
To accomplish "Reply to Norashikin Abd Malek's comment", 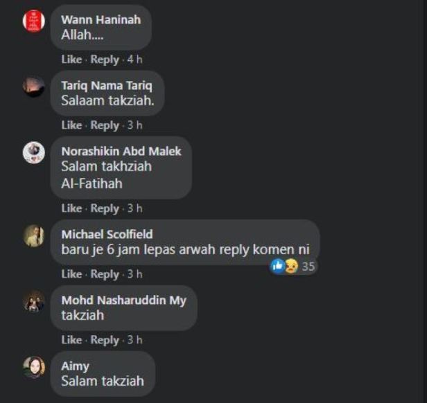I will [105, 208].
